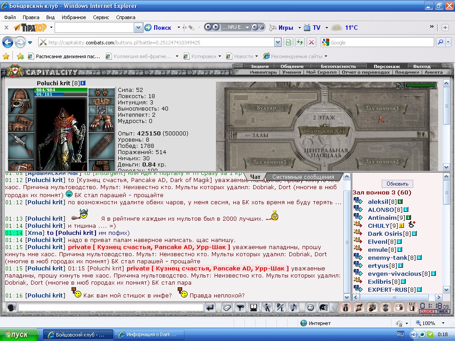Click the helmet icon in chat toolbar

coord(323,307)
